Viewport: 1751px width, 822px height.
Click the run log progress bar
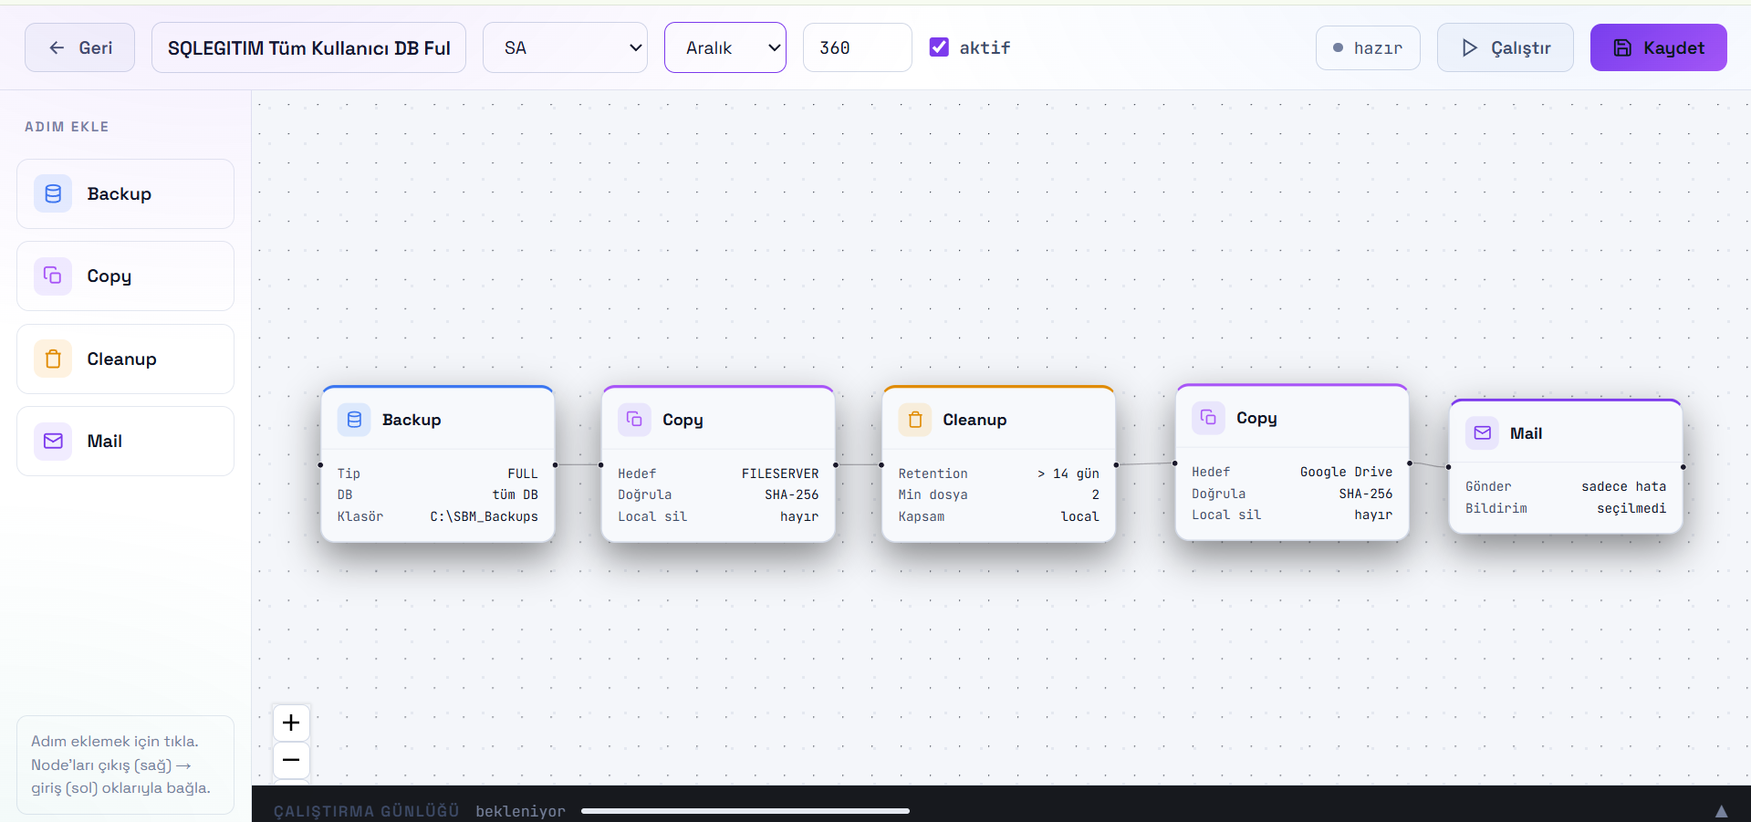tap(745, 810)
